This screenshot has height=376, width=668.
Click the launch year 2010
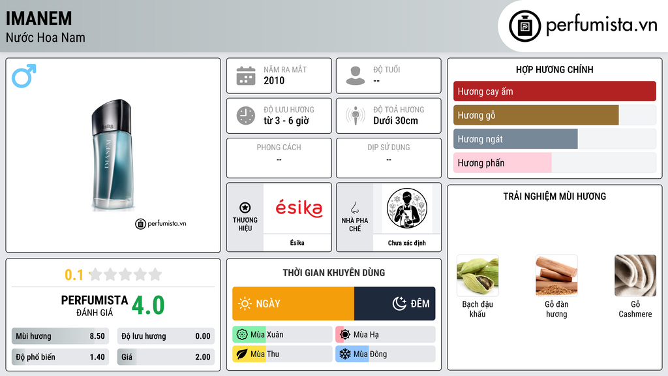(x=274, y=80)
